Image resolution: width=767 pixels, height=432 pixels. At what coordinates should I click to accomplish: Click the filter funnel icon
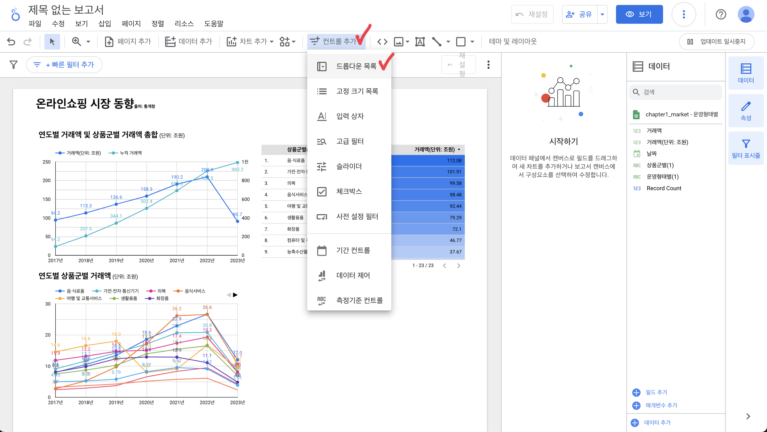[x=13, y=64]
